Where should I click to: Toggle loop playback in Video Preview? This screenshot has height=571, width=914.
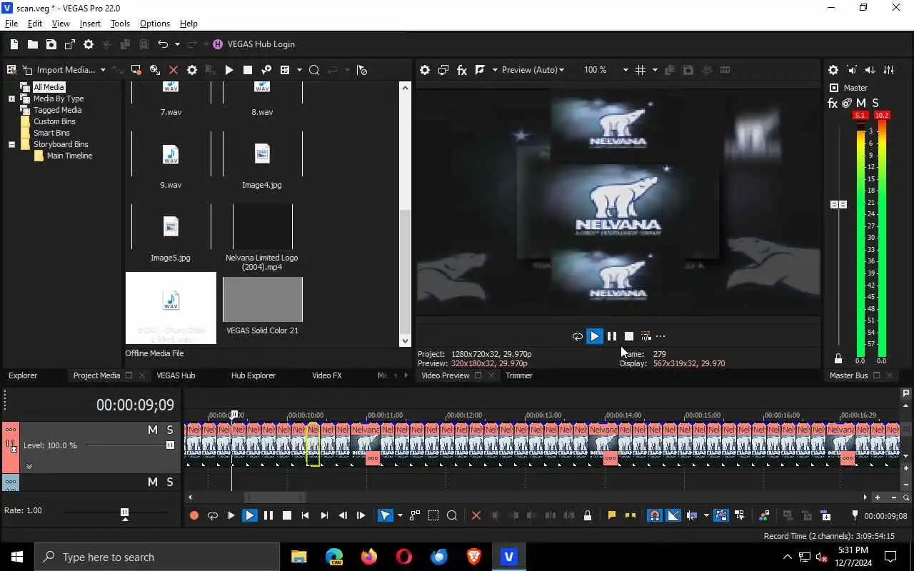click(x=578, y=336)
